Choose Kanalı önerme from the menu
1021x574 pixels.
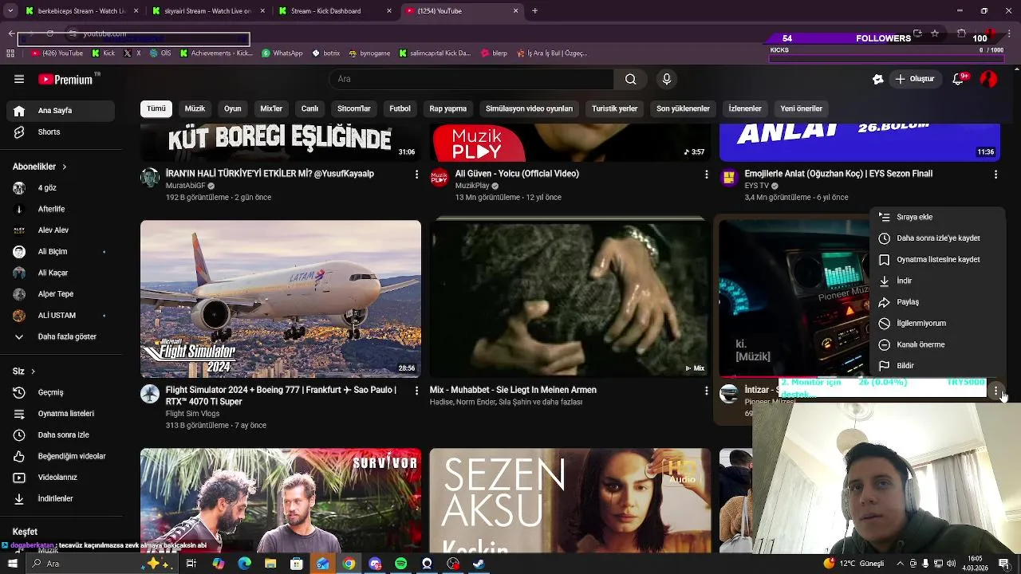click(938, 344)
